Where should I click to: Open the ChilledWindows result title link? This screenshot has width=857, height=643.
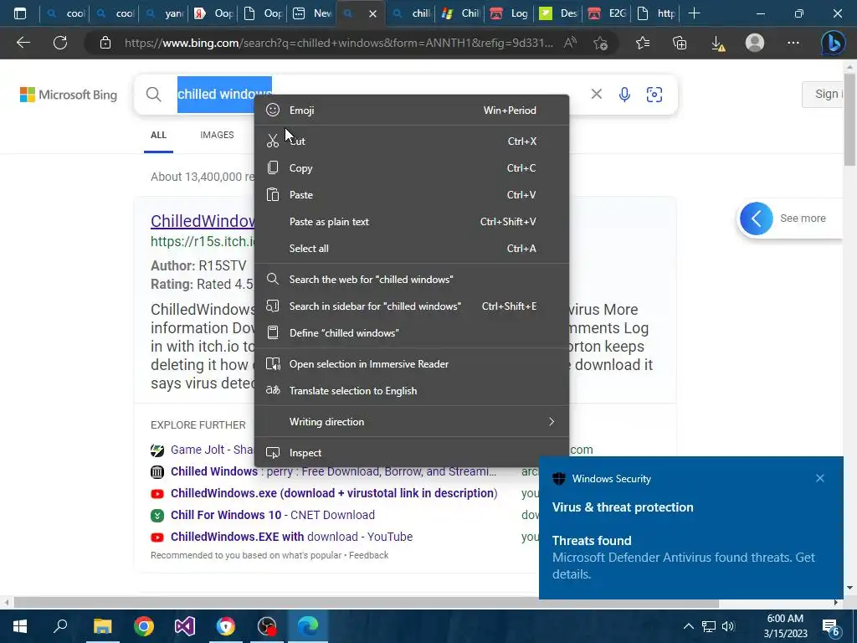pos(203,221)
